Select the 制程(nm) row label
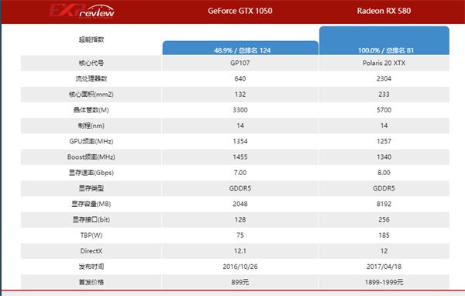This screenshot has height=296, width=465. (91, 126)
